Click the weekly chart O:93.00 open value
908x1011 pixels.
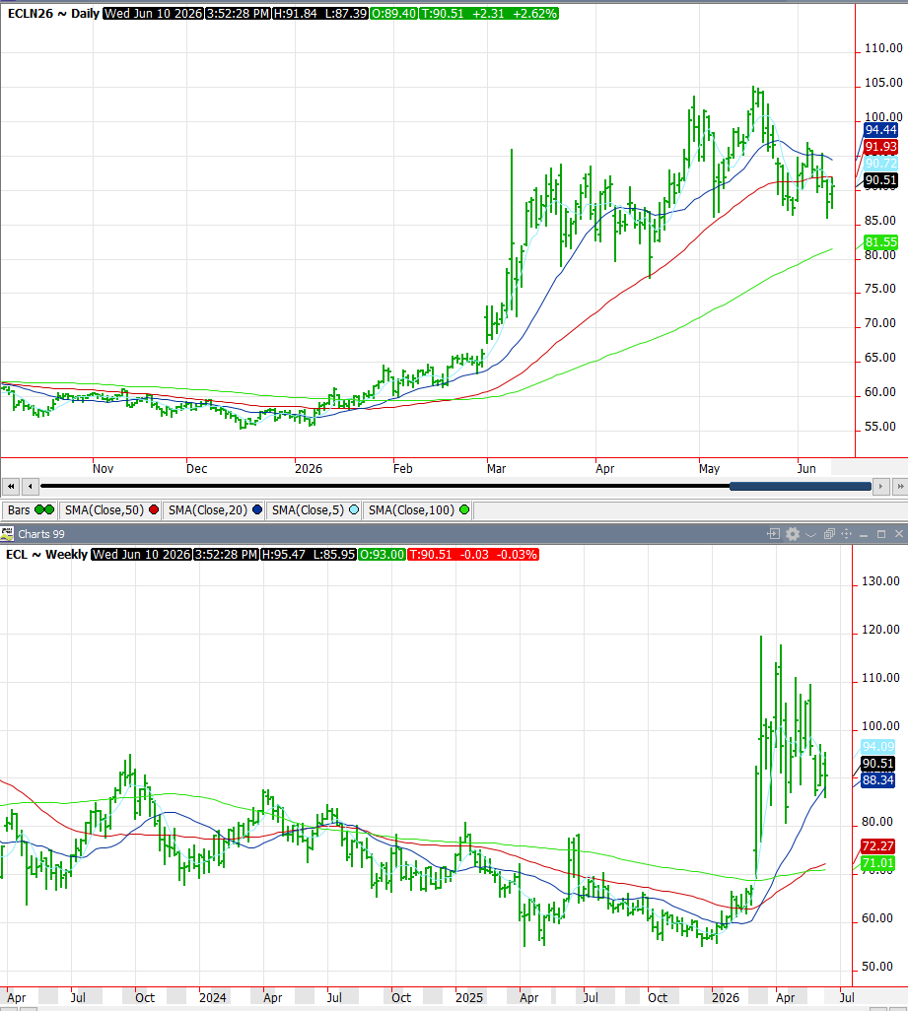pos(382,555)
